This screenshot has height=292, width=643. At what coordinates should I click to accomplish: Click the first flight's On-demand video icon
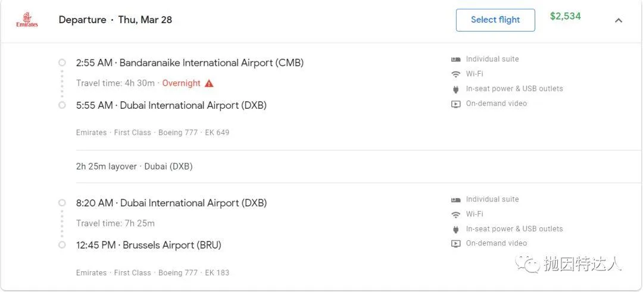[455, 104]
